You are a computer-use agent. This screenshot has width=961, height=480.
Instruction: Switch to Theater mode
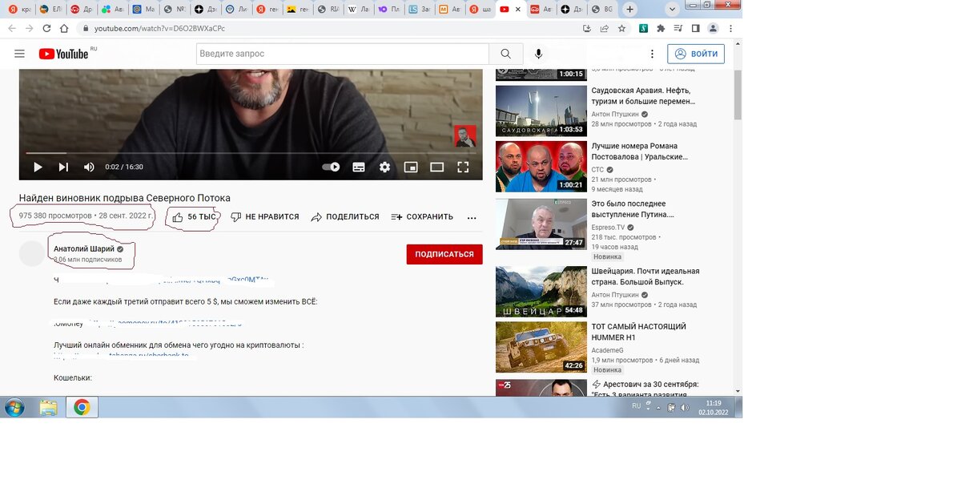coord(436,167)
